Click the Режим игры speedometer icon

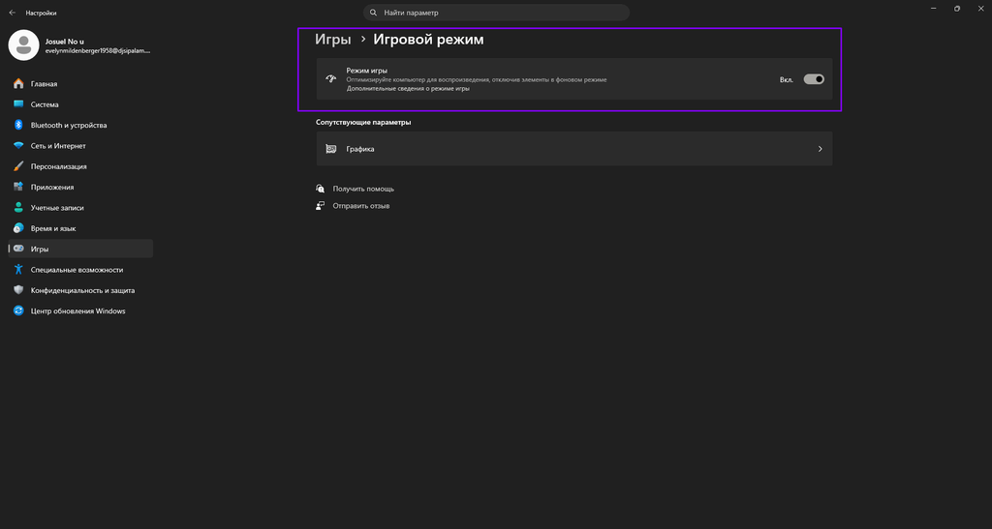331,79
